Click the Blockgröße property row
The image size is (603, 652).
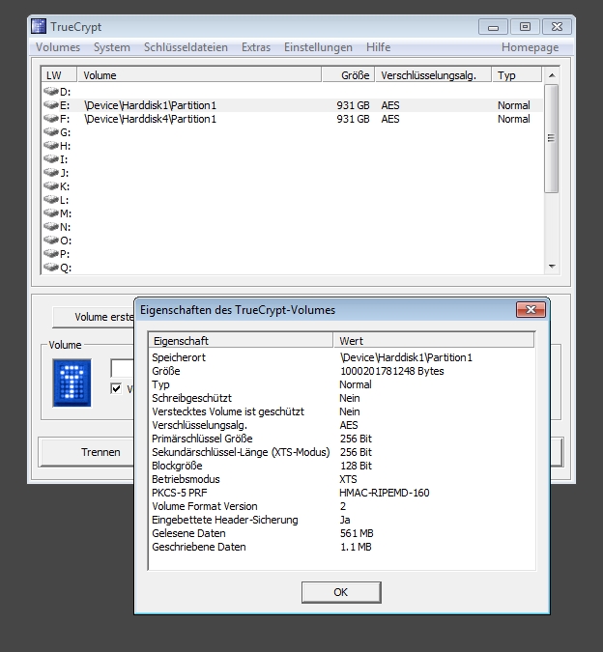(342, 466)
